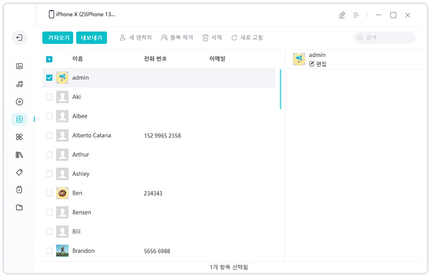Open the Videos section in sidebar

click(x=19, y=102)
